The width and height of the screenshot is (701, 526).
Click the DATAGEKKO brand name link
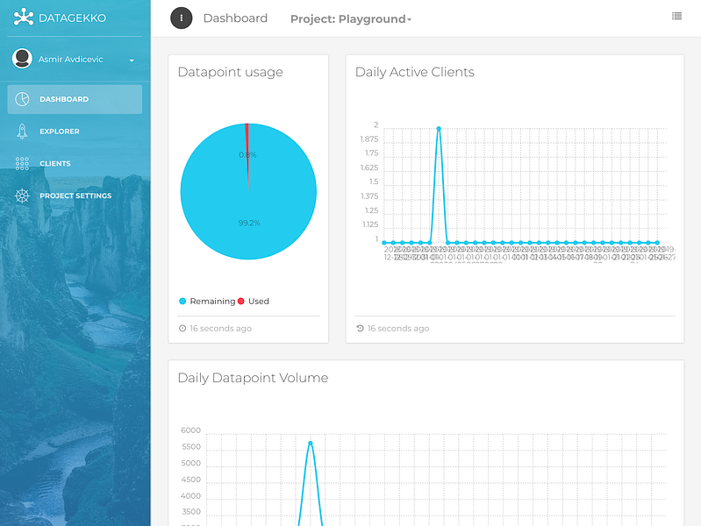pos(73,18)
